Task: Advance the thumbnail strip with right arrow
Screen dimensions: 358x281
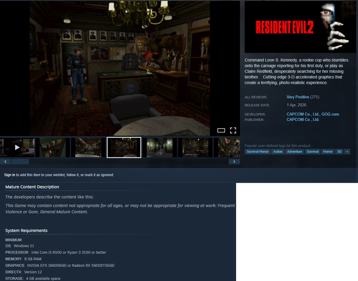Action: [234, 162]
